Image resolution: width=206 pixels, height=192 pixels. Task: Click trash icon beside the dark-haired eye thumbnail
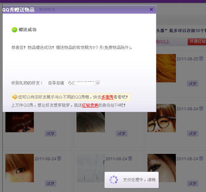[x=201, y=158]
